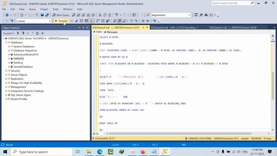Expand the SQL Server Agent node
This screenshot has height=156, width=277.
pyautogui.click(x=6, y=95)
